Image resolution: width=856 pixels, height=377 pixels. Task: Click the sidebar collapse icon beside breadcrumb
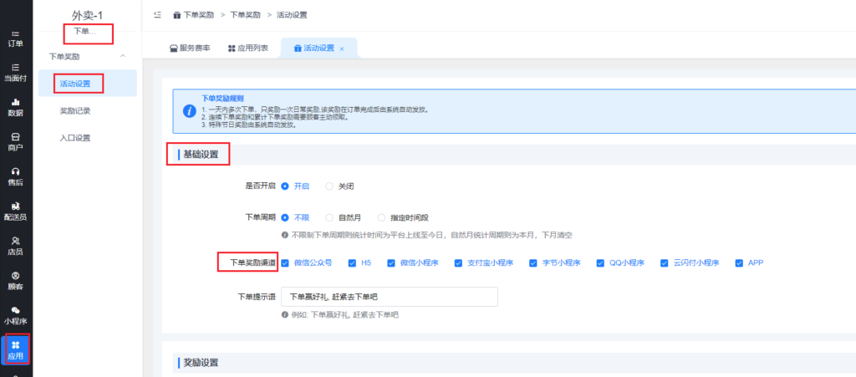pyautogui.click(x=158, y=15)
